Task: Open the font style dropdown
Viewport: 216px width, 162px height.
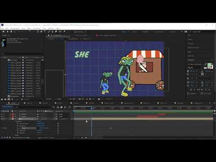Action: click(195, 67)
